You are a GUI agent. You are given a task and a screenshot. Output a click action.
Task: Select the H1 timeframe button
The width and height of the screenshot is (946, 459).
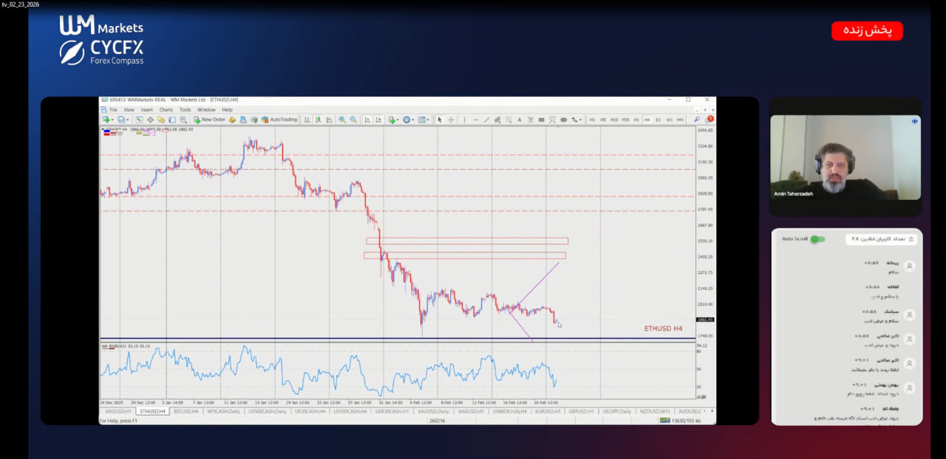coord(636,120)
